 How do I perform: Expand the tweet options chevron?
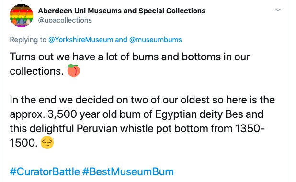pyautogui.click(x=278, y=10)
